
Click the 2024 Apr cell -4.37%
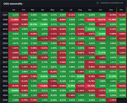pyautogui.click(x=43, y=95)
